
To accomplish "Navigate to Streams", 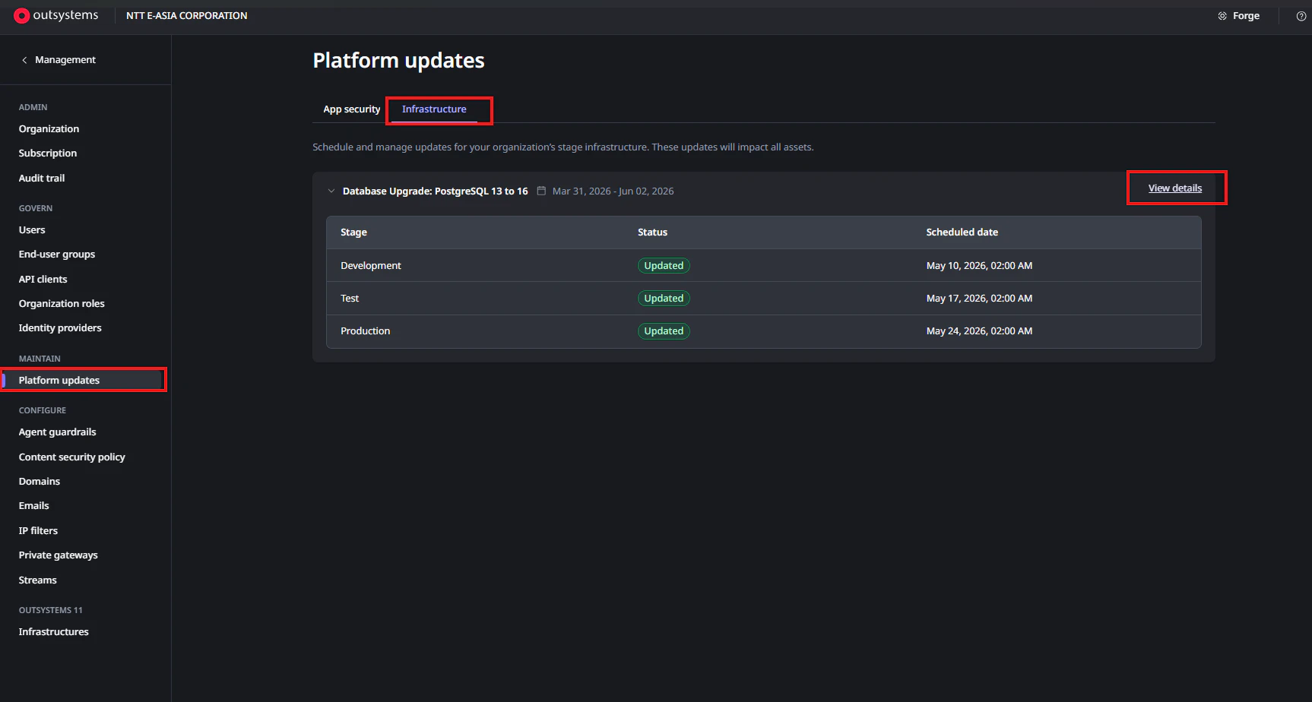I will coord(38,580).
